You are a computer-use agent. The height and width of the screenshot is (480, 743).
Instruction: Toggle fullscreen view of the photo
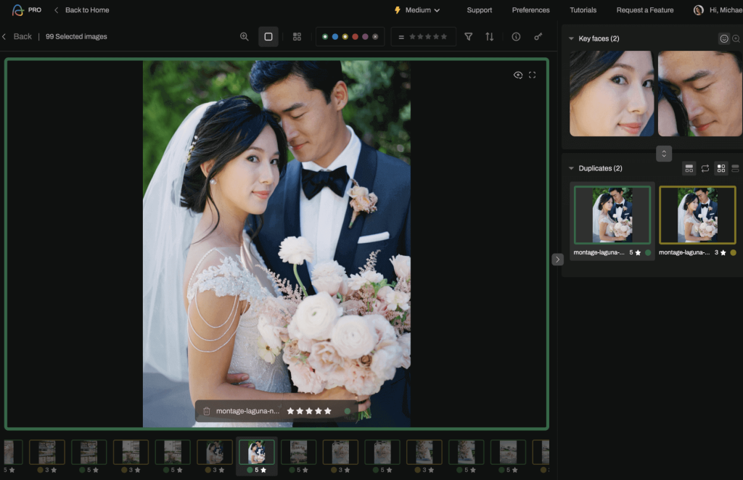coord(533,75)
